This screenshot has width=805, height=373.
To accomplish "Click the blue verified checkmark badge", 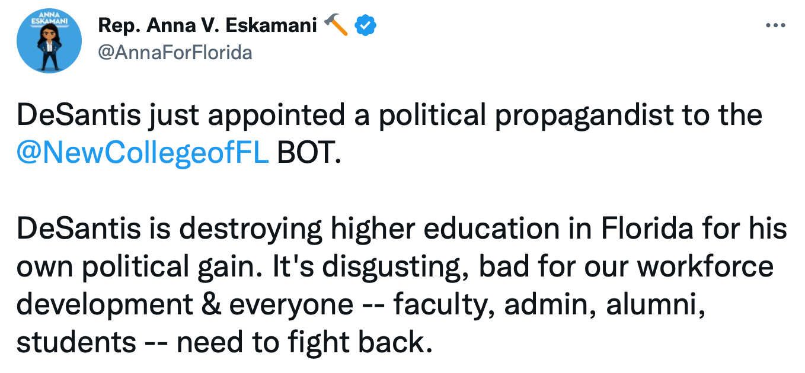I will click(366, 25).
